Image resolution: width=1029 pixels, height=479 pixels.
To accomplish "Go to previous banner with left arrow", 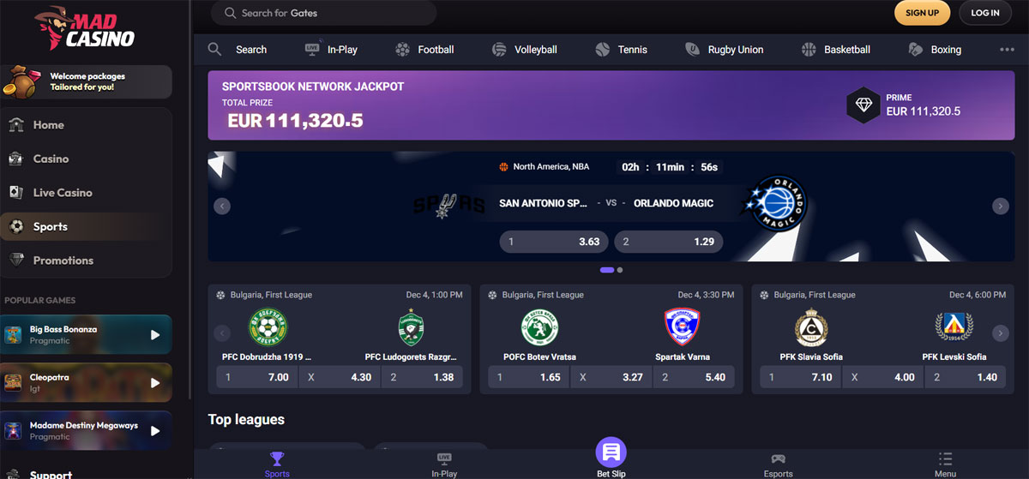I will coord(222,206).
